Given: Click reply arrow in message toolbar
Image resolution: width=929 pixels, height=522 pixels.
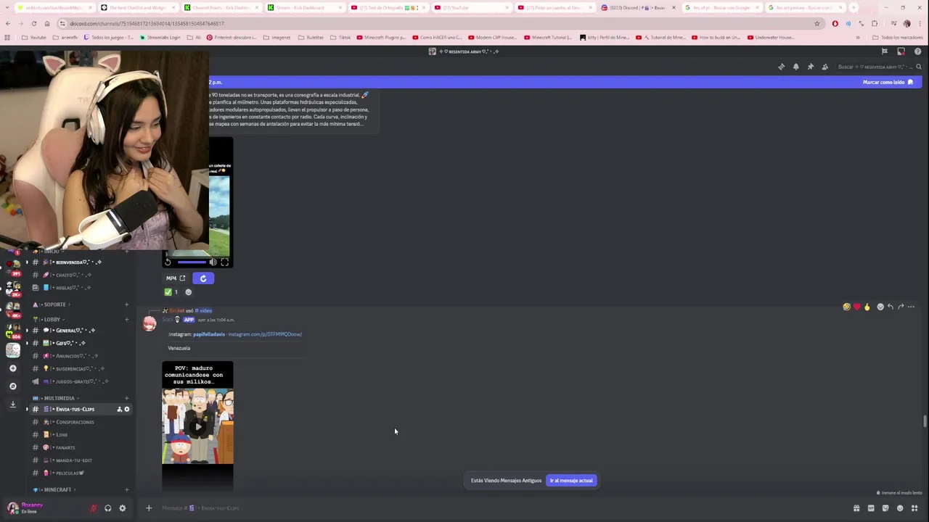Looking at the screenshot, I should [891, 307].
